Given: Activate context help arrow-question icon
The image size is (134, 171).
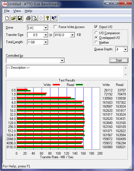Looking at the screenshot, I should coord(54,18).
